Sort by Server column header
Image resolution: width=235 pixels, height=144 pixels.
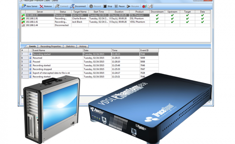pyautogui.click(x=40, y=12)
